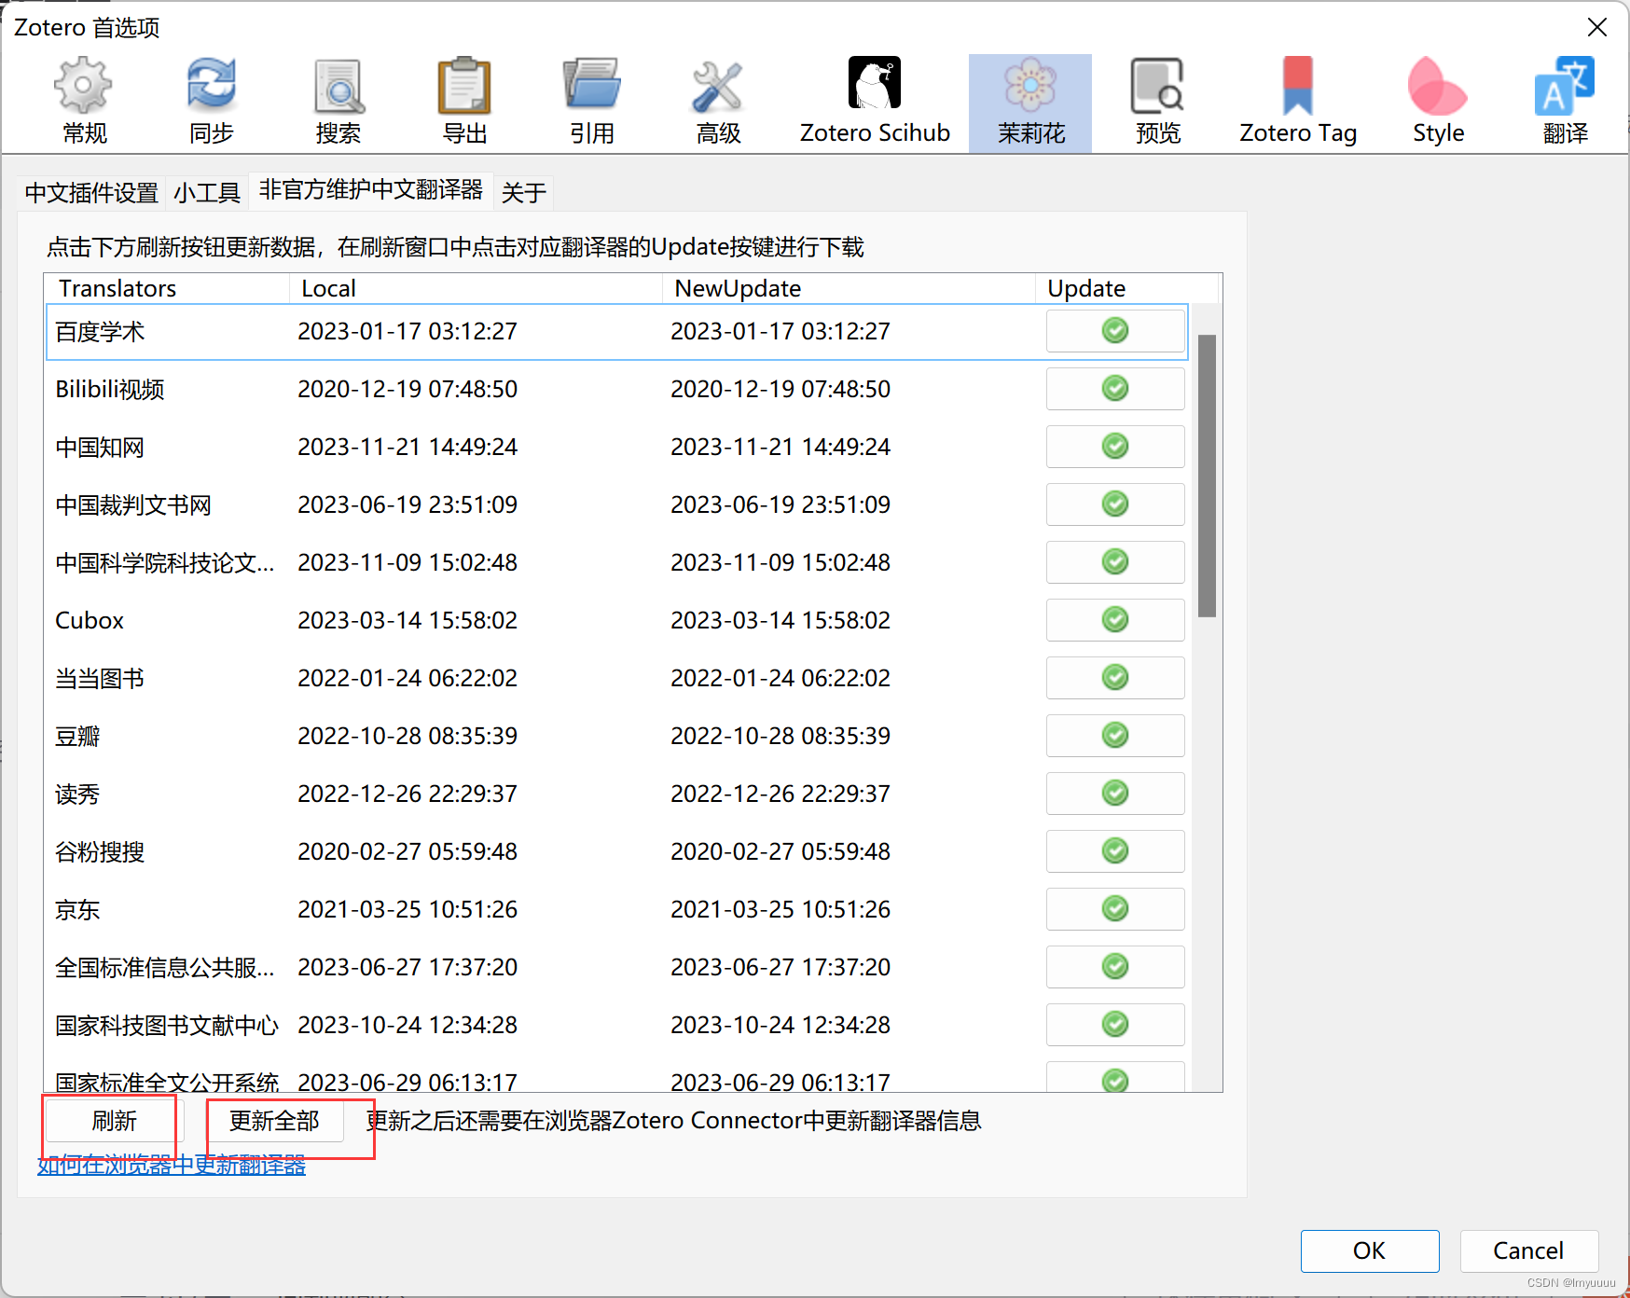Viewport: 1630px width, 1298px height.
Task: Click the update button for 当当图书
Action: (x=1115, y=678)
